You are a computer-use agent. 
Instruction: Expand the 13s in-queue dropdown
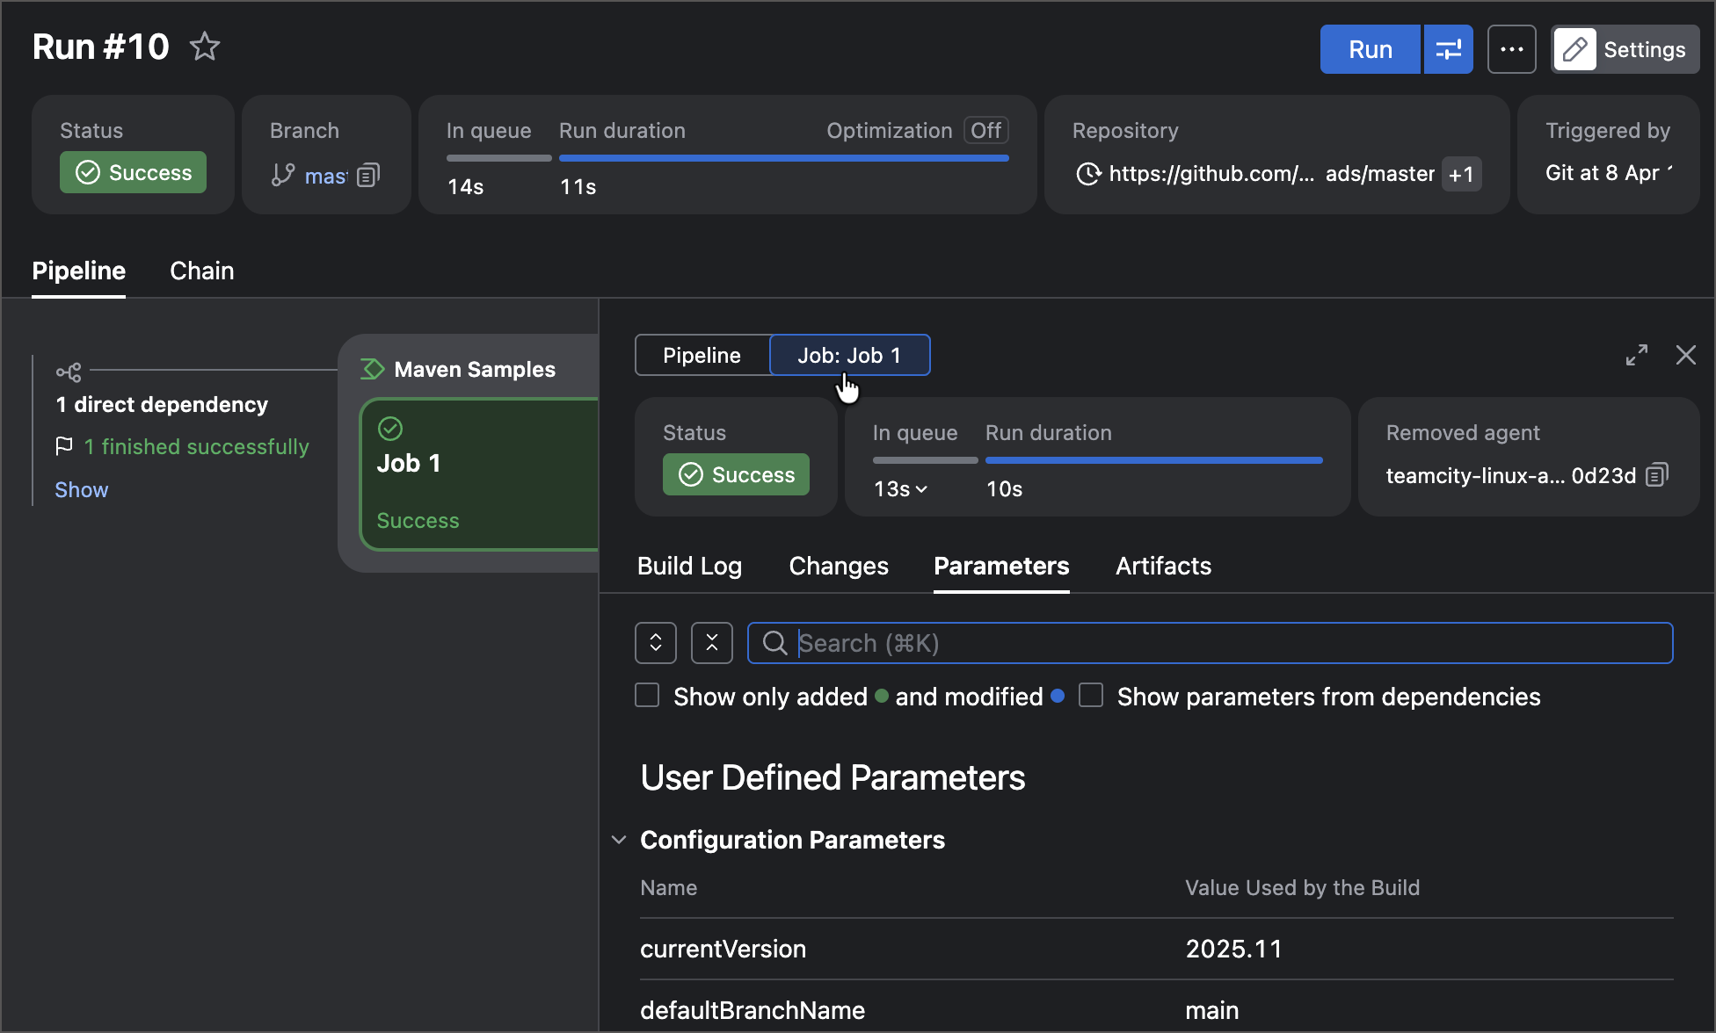pyautogui.click(x=901, y=489)
